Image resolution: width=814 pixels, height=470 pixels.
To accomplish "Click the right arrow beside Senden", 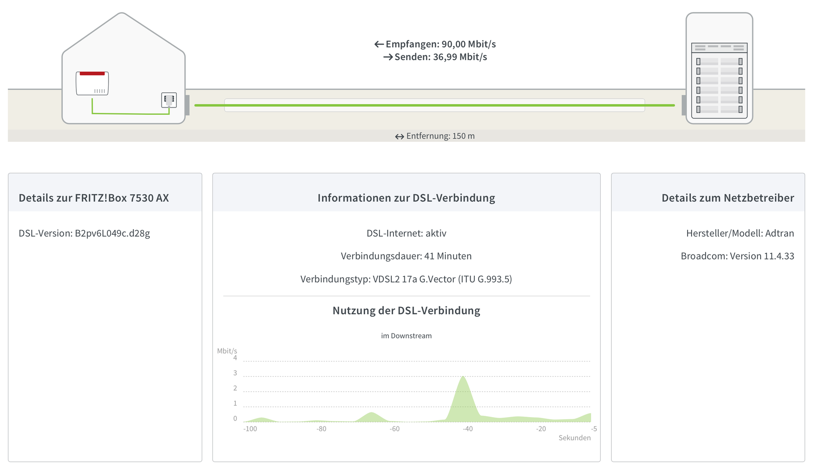I will pos(387,57).
